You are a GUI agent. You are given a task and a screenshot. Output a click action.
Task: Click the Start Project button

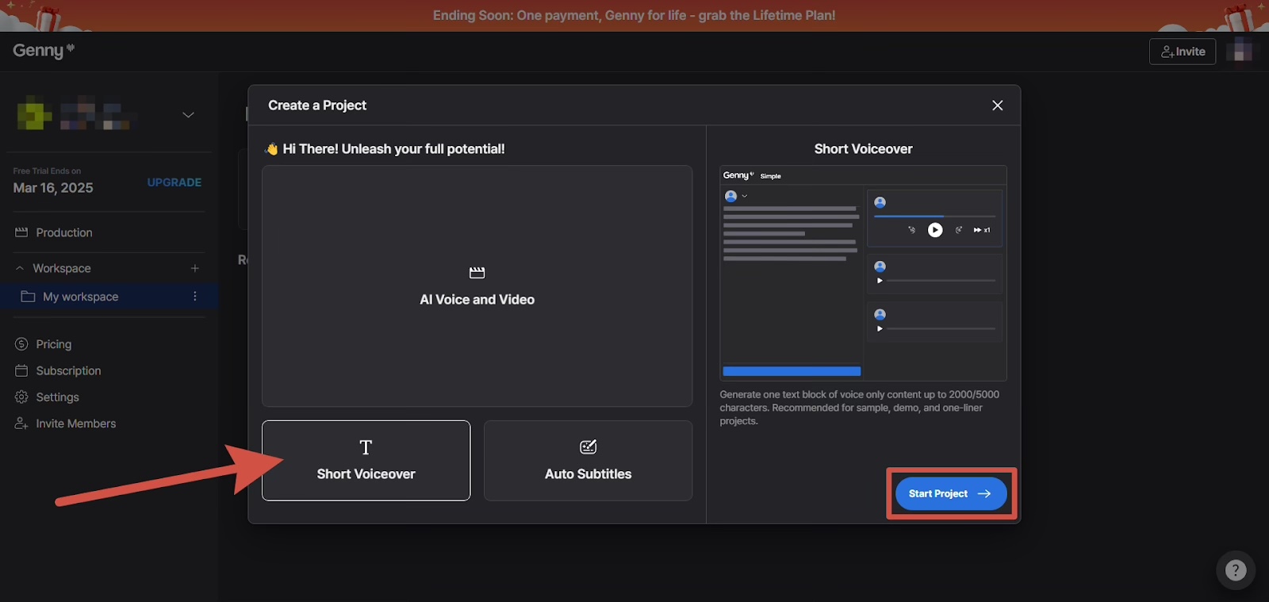click(951, 493)
